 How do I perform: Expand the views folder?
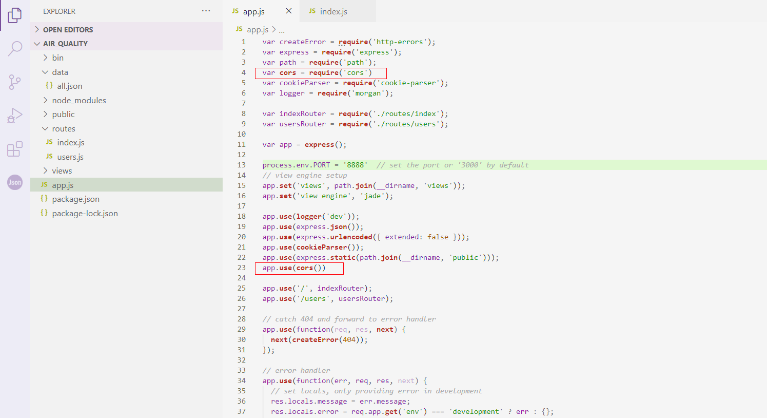pos(46,170)
